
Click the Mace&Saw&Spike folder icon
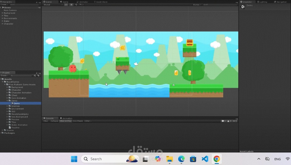pyautogui.click(x=10, y=114)
